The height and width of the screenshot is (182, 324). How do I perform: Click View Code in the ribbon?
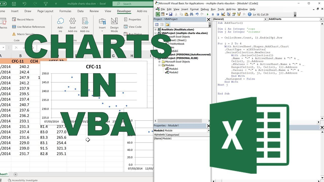(133, 27)
